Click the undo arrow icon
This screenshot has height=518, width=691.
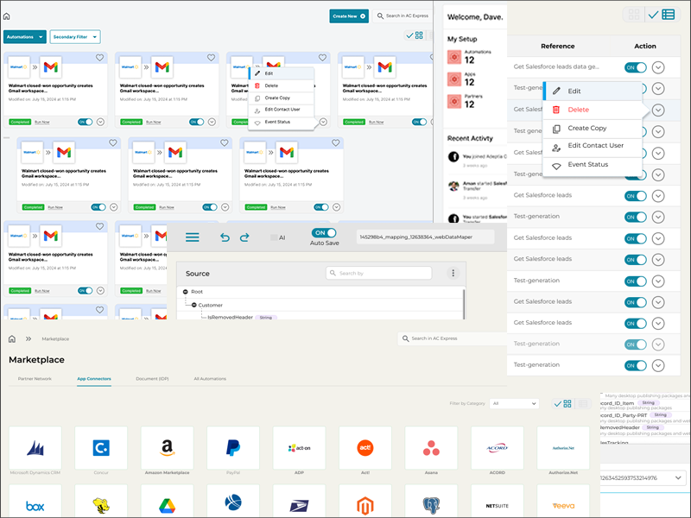coord(225,237)
